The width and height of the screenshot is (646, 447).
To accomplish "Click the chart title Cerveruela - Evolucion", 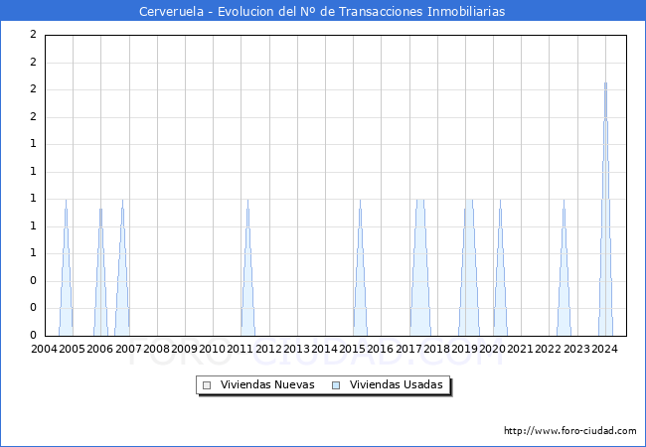I will click(x=322, y=11).
